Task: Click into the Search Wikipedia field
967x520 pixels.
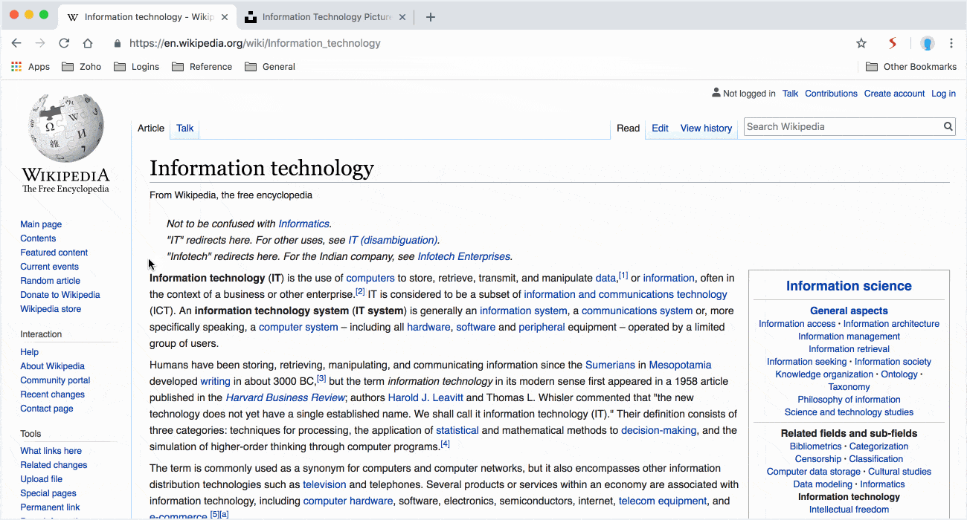Action: click(841, 127)
